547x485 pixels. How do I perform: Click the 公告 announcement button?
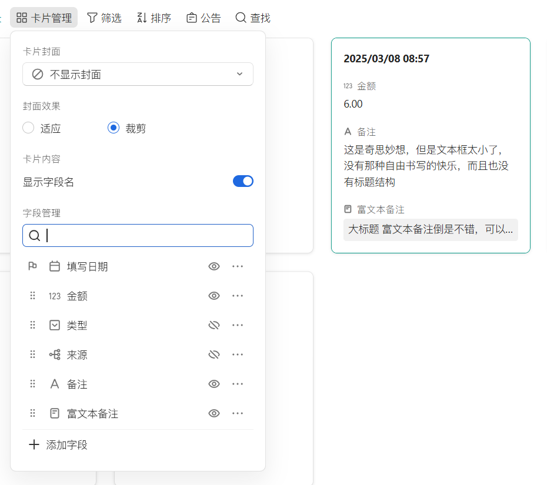pos(204,18)
